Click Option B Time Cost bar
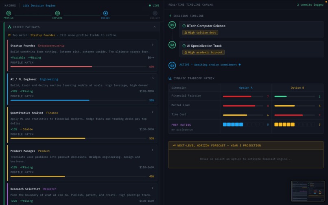 pyautogui.click(x=295, y=115)
